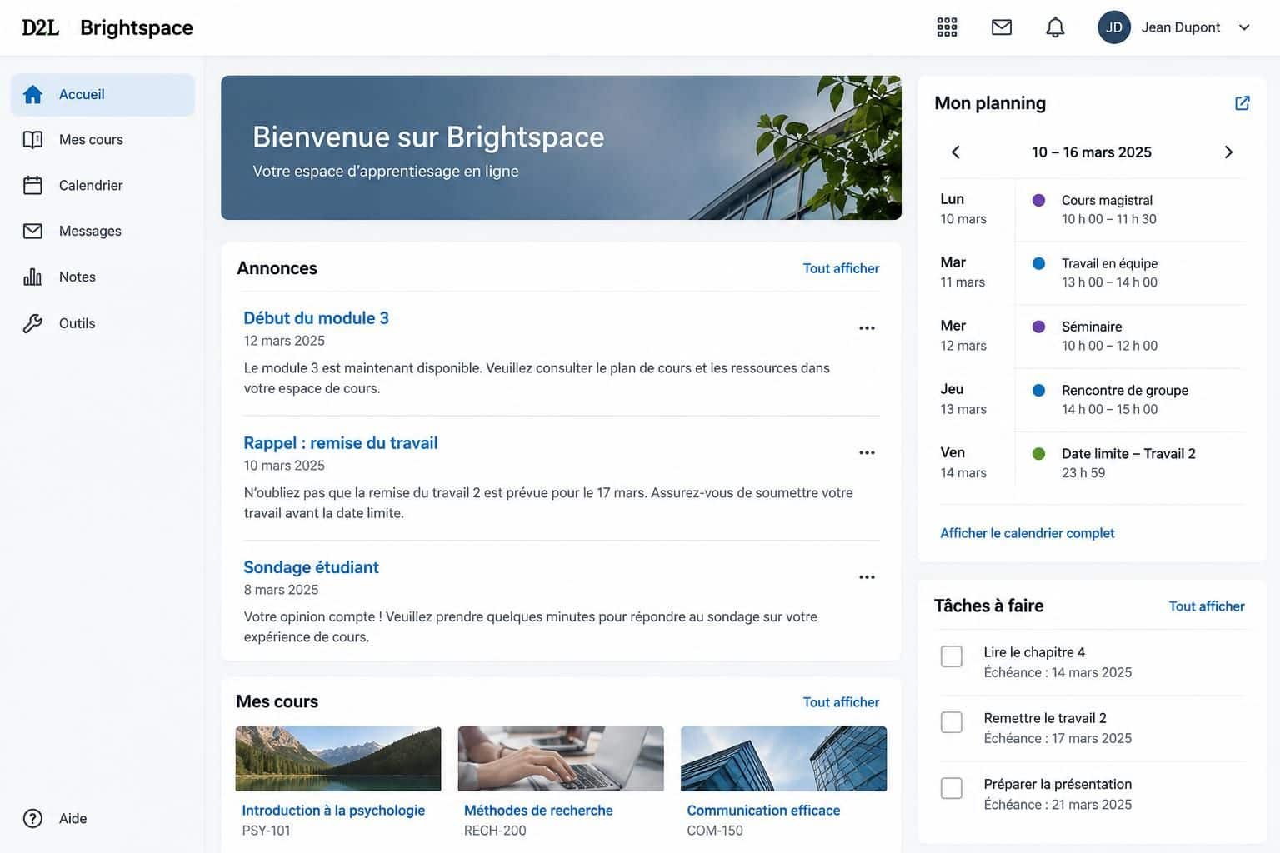Click the D2L Brightspace logo

(x=107, y=27)
